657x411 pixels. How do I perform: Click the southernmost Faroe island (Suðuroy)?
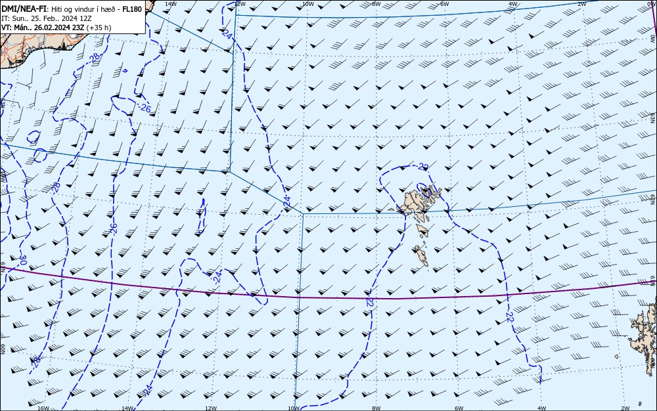(422, 256)
